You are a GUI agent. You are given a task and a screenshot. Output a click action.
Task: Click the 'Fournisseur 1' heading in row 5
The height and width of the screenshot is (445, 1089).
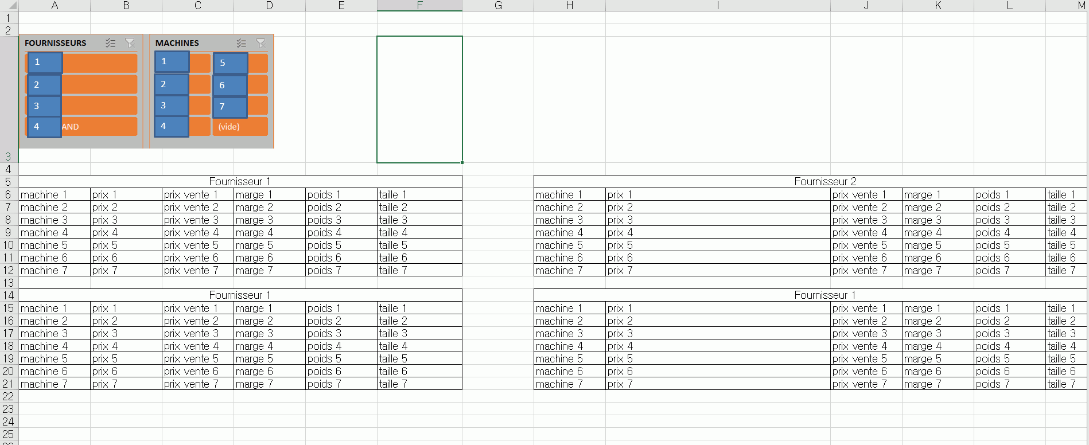240,182
